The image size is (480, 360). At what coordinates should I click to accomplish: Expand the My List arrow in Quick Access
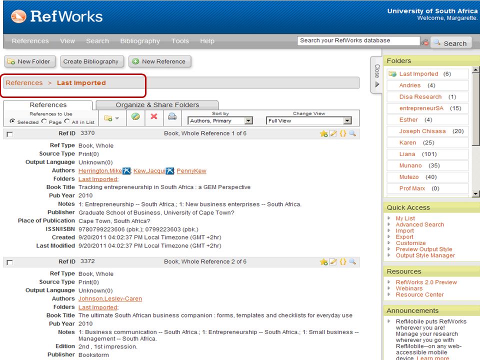389,218
